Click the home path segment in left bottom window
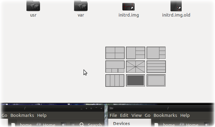This screenshot has height=127, width=215. click(x=26, y=125)
